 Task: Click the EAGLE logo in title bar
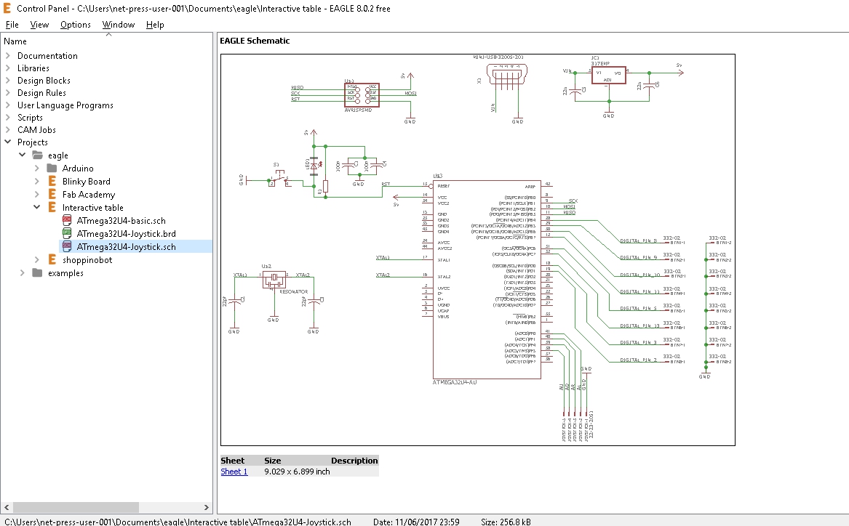click(x=7, y=8)
